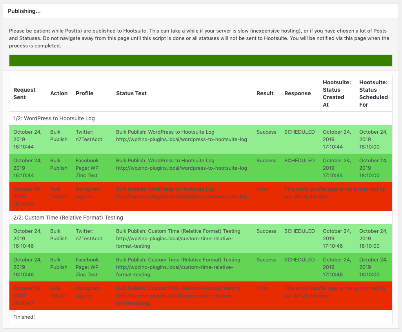Click "Bulk Publish" action in Facebook Custom Time row
This screenshot has height=332, width=402.
click(x=59, y=264)
